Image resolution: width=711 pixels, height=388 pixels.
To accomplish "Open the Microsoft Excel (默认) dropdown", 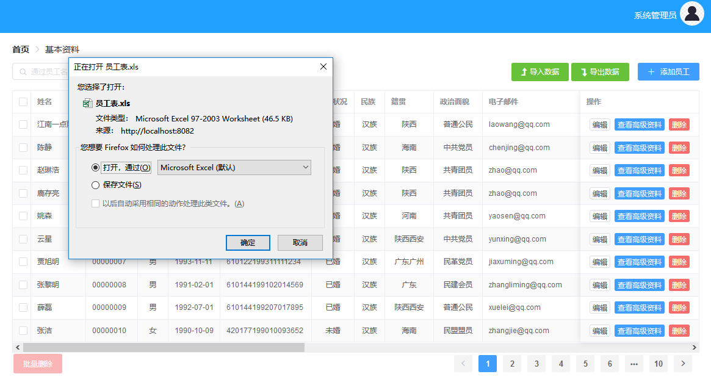I will point(234,167).
